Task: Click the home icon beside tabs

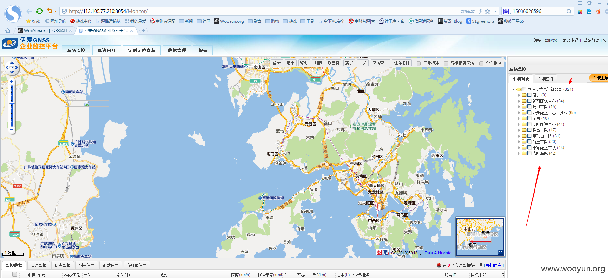Action: pyautogui.click(x=8, y=30)
